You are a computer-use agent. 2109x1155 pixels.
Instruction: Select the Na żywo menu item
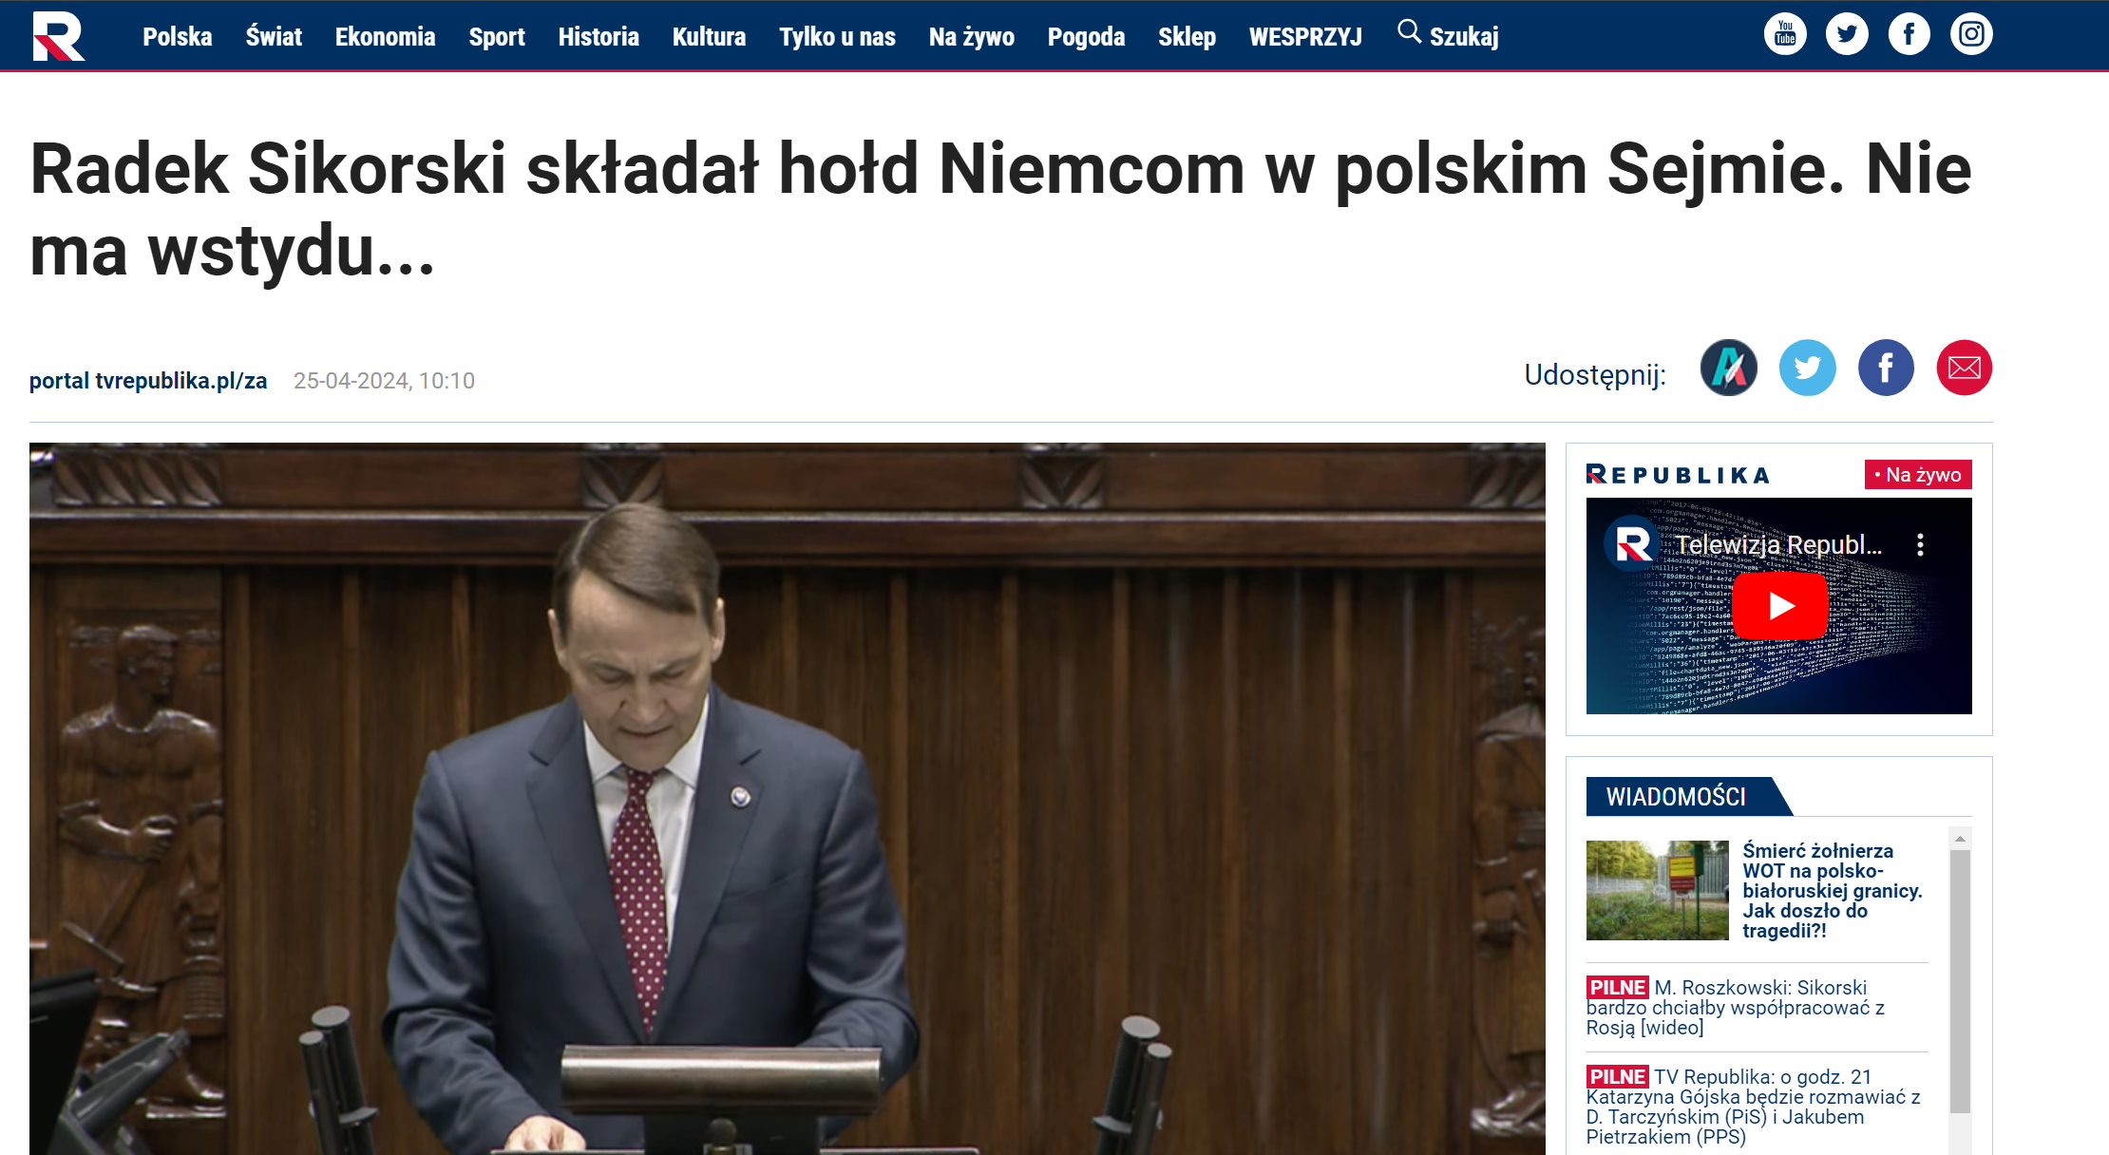[971, 36]
